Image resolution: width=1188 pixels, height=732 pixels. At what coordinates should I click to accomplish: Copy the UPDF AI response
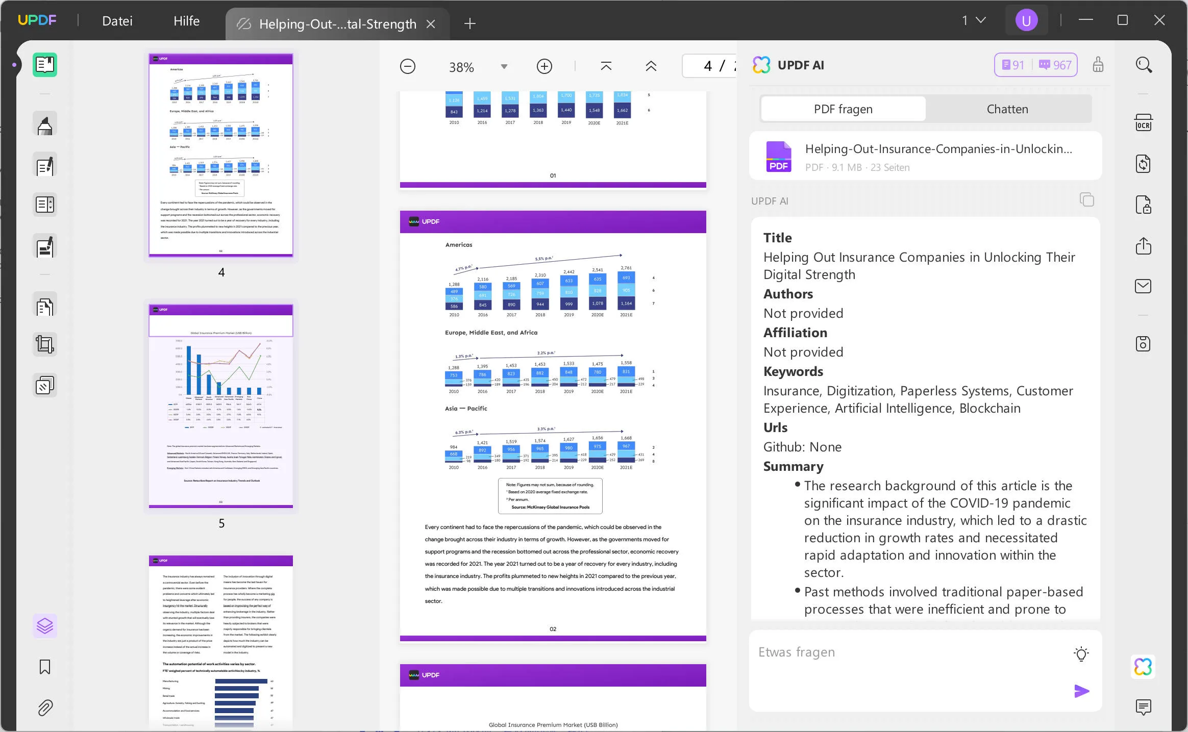click(x=1087, y=199)
